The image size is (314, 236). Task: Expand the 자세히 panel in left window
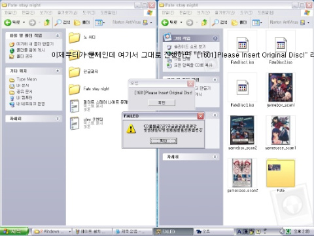58,119
